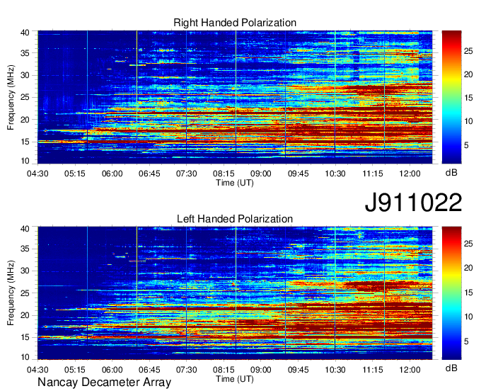Click the bottom plot's 'Frequency (MHz)' axis label
Screen dimensions: 481x391
(11, 293)
